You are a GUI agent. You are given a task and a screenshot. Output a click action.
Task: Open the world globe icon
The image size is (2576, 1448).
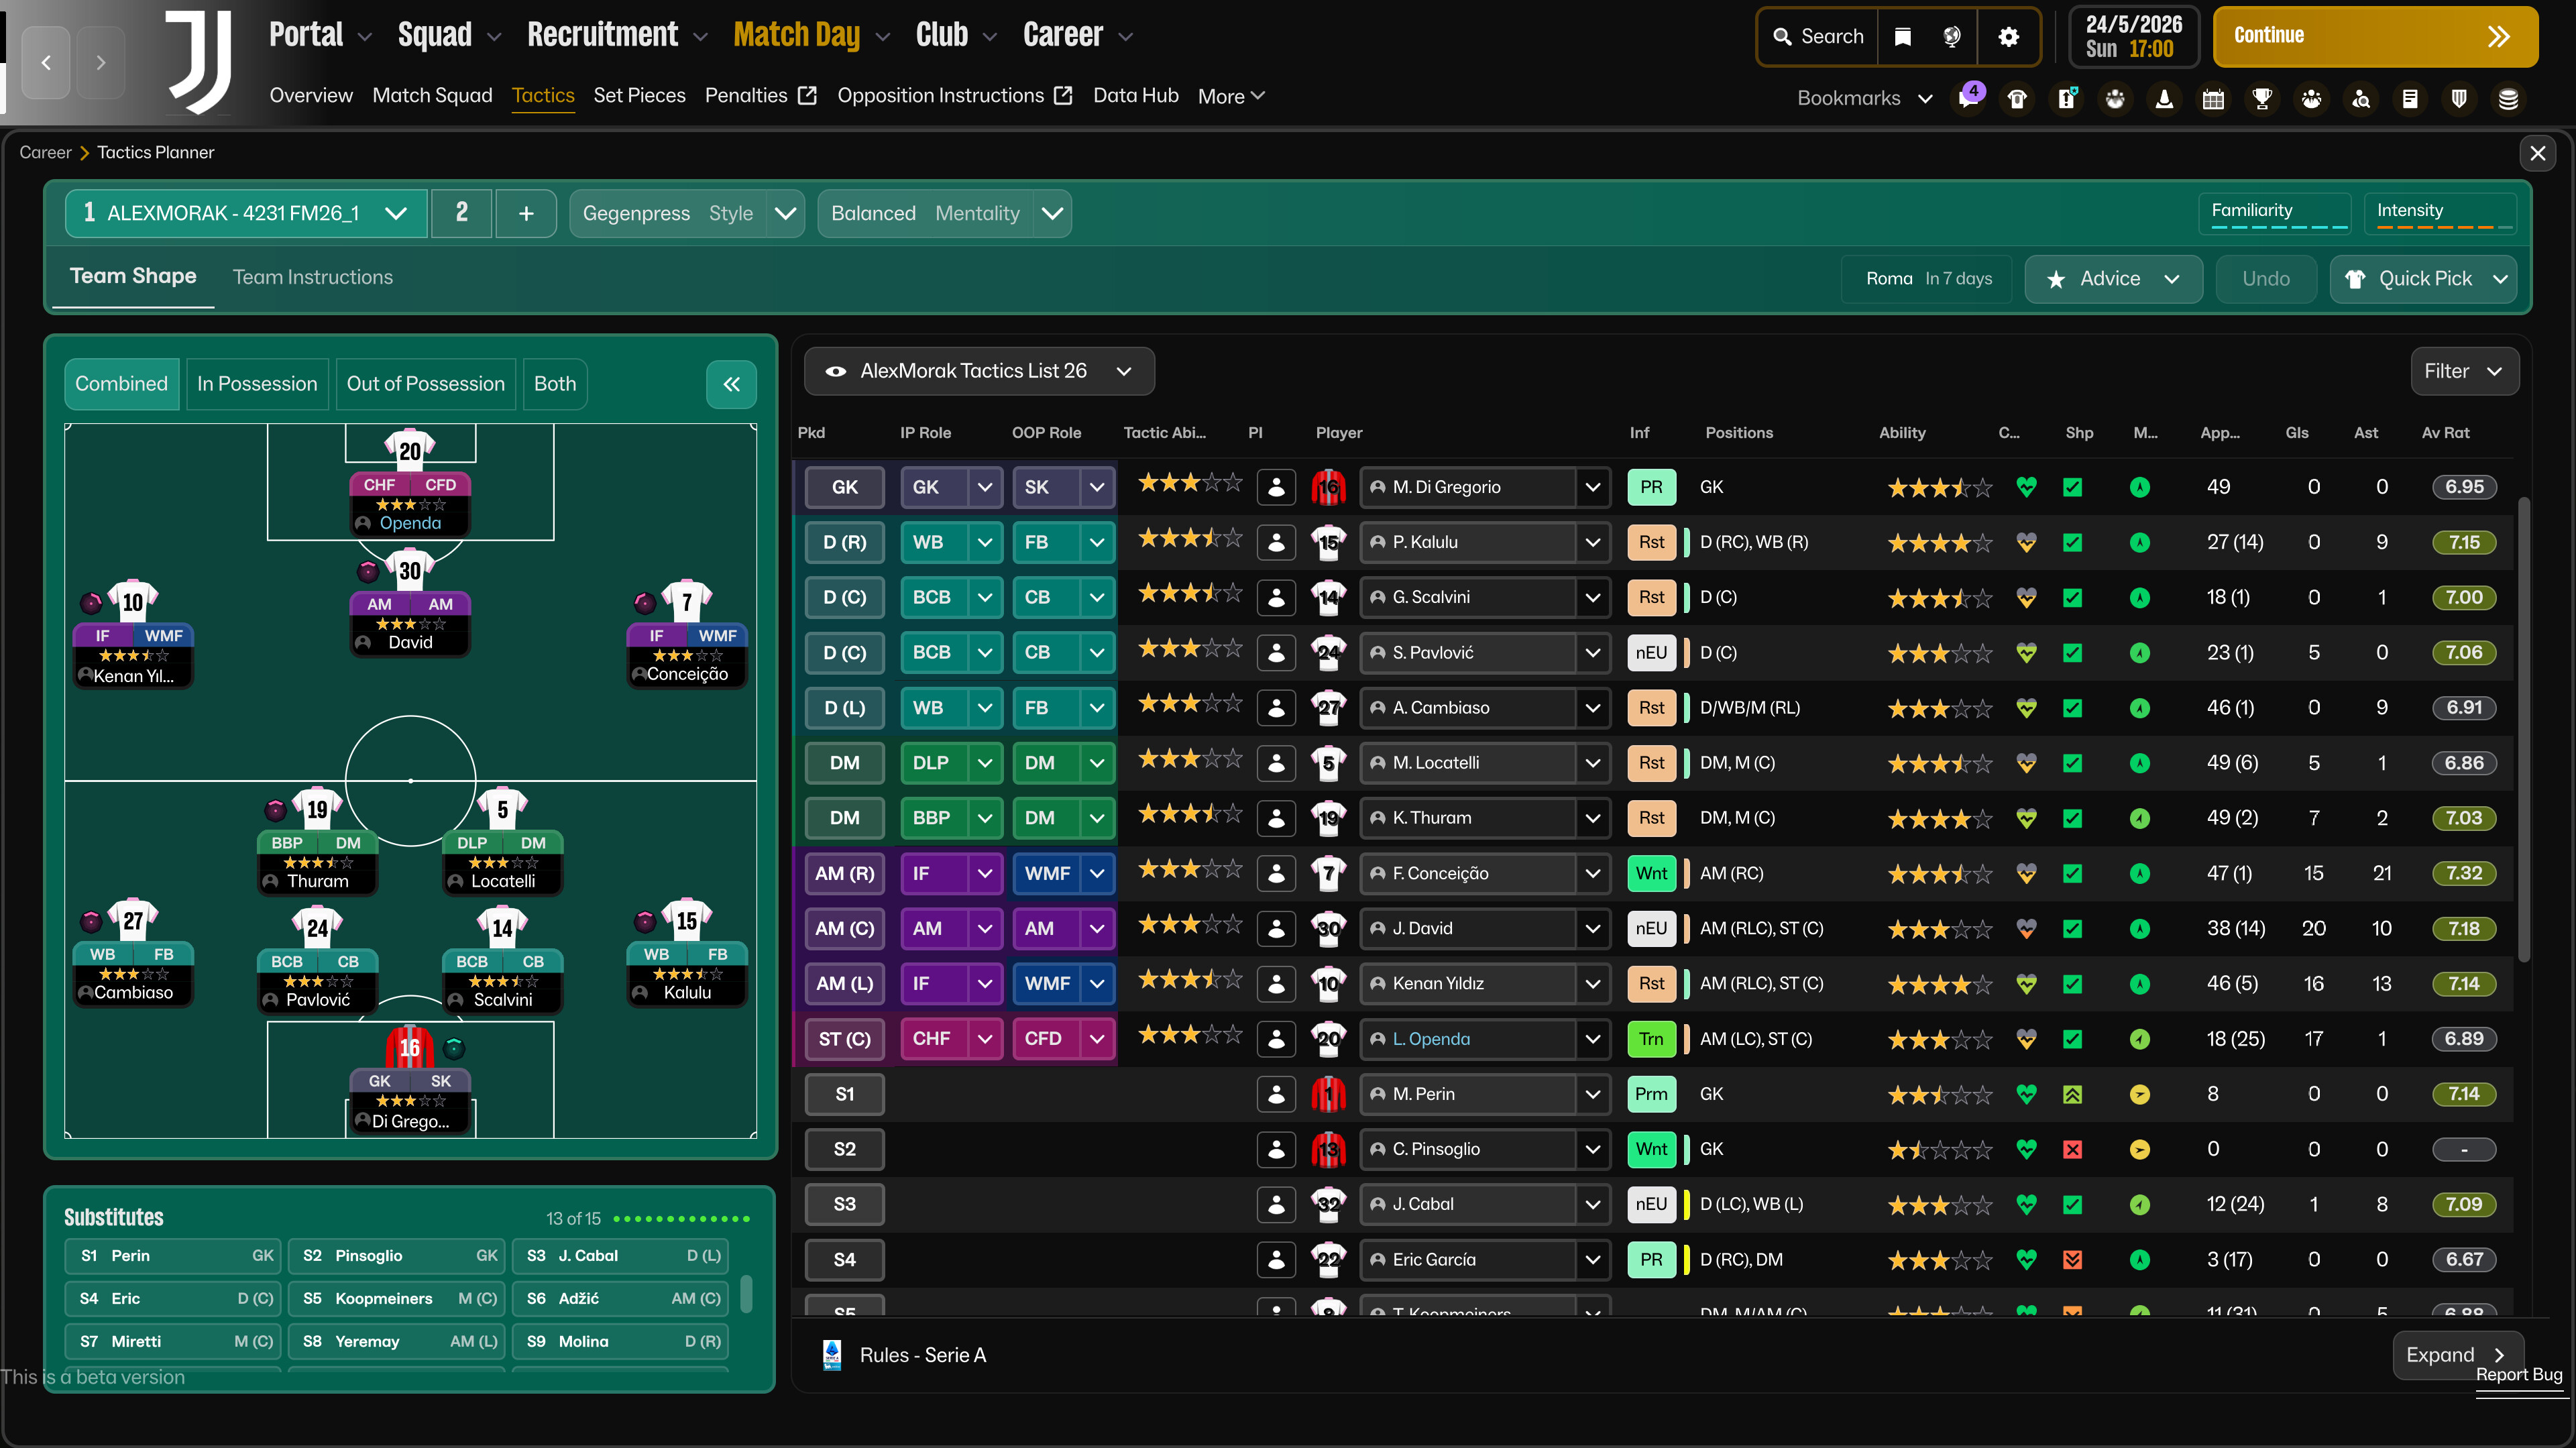coord(1951,37)
